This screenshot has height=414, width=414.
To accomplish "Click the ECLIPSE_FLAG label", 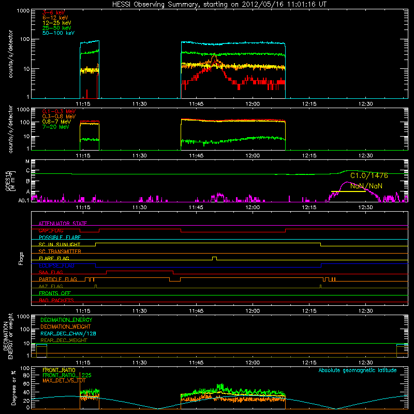I will [56, 265].
